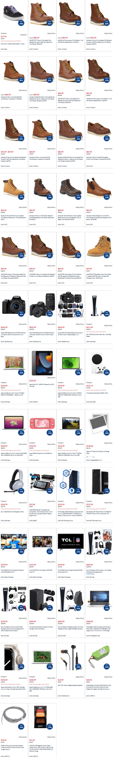Open the Apple iPad 10.2" product title link
Screen dimensions: 113x758
pyautogui.click(x=42, y=385)
